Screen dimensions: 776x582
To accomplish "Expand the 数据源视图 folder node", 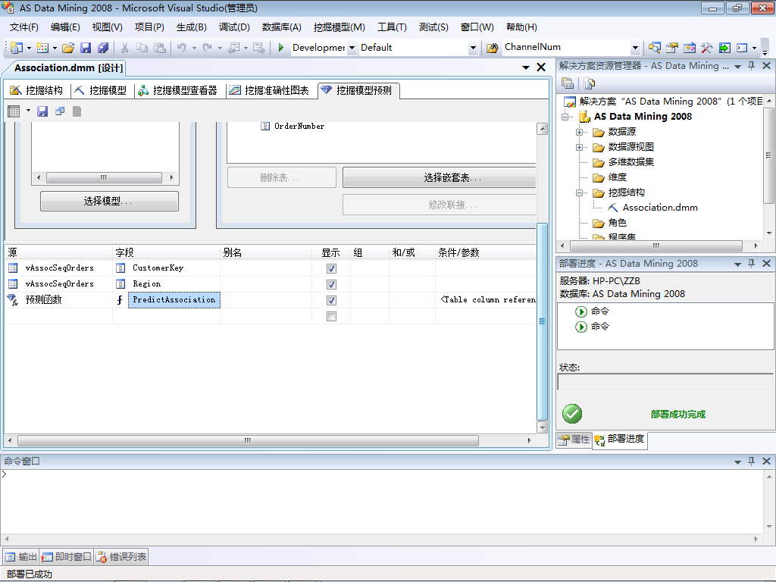I will (579, 148).
